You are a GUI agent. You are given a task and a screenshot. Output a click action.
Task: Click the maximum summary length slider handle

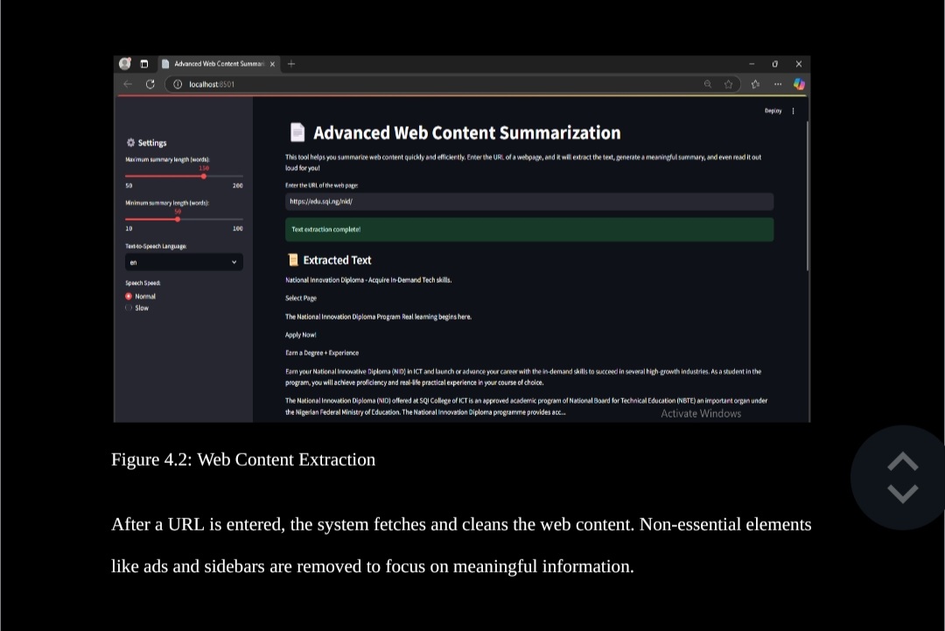pyautogui.click(x=204, y=176)
